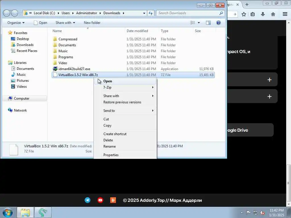Open the browser bookmarks list icon
The height and width of the screenshot is (218, 291).
(x=253, y=14)
